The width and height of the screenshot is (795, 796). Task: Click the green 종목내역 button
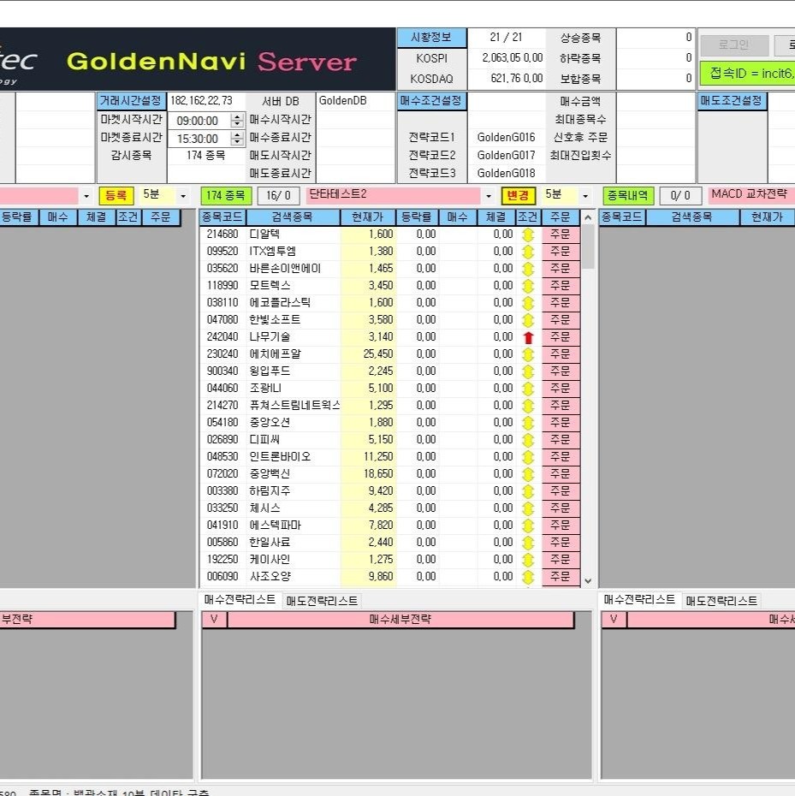tap(628, 196)
